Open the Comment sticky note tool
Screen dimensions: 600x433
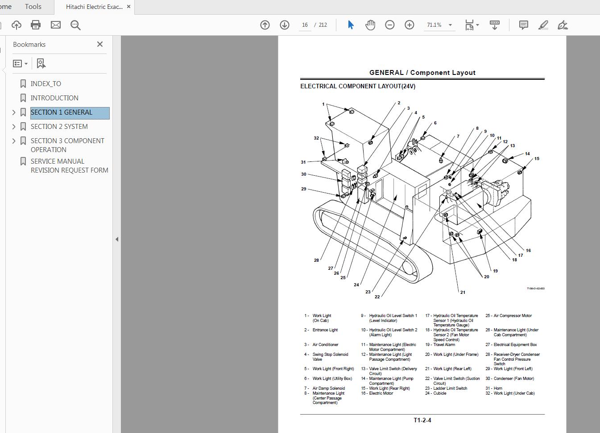[x=523, y=25]
